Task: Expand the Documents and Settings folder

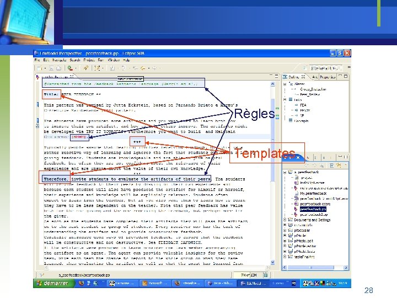Action: (285, 220)
